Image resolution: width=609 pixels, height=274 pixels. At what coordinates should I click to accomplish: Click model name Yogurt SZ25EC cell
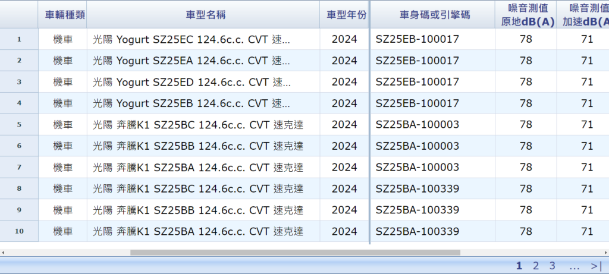[203, 39]
